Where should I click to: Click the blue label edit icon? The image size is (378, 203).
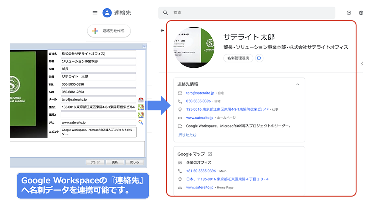(x=259, y=58)
